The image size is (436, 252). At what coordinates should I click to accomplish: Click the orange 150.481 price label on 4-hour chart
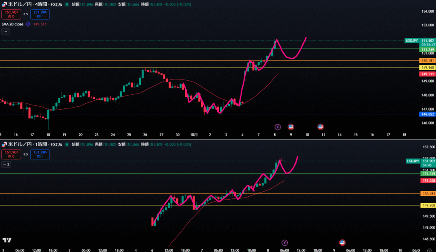pos(427,61)
